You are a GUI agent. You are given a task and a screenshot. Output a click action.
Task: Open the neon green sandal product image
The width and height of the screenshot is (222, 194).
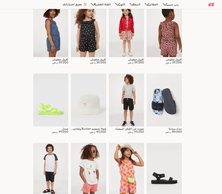pos(51,100)
